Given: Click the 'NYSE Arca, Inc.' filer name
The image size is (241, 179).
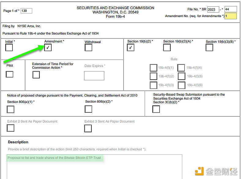Looking at the screenshot, I should coord(29,26).
